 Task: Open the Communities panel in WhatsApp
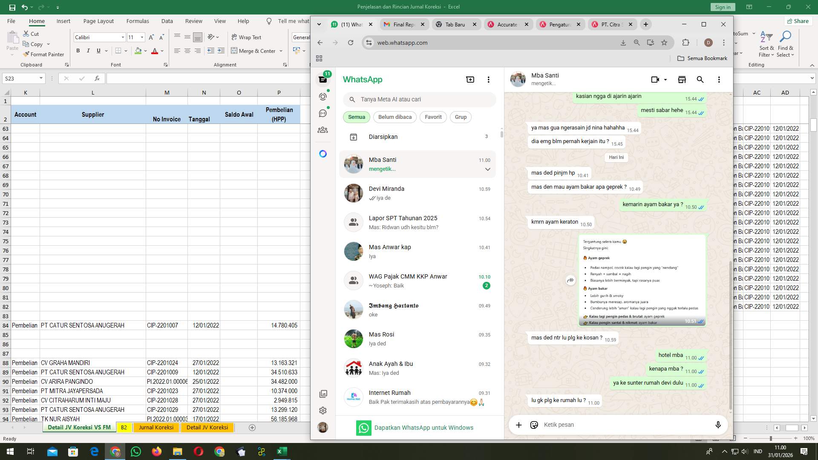pyautogui.click(x=323, y=130)
